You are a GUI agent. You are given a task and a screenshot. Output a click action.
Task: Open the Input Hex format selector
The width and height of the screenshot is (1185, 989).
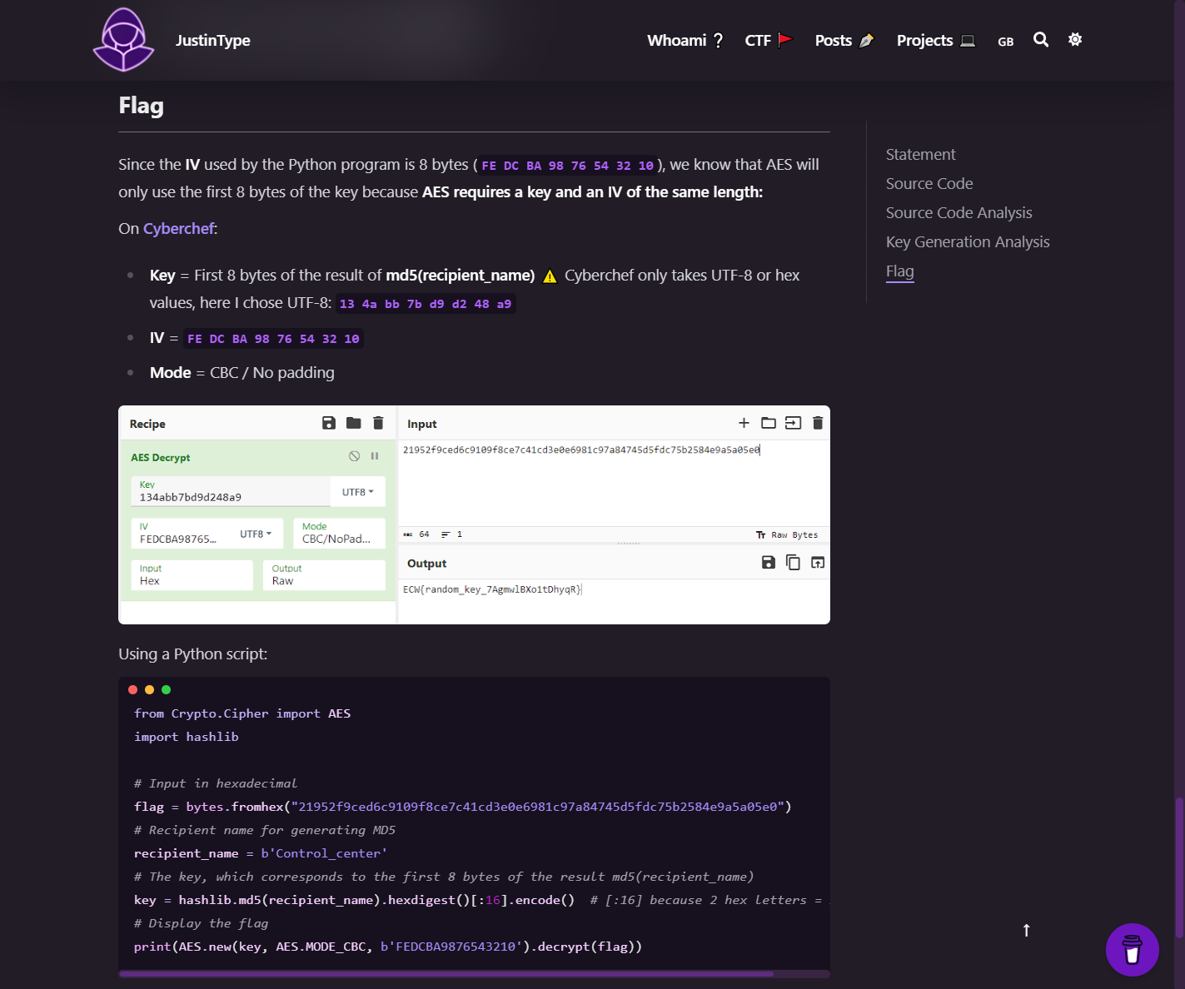point(192,575)
